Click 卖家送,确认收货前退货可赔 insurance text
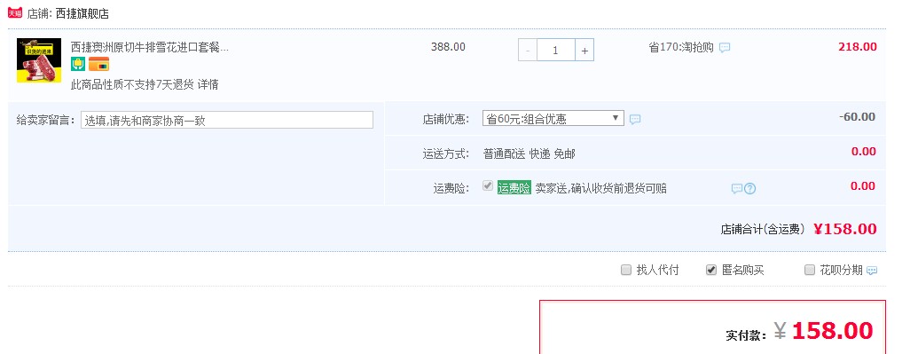 click(600, 188)
